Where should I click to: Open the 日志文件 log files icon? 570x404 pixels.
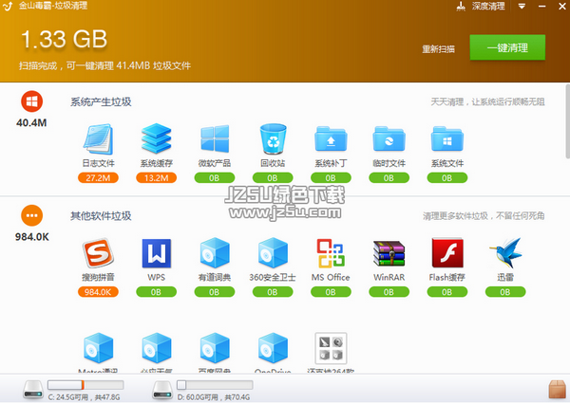click(98, 139)
